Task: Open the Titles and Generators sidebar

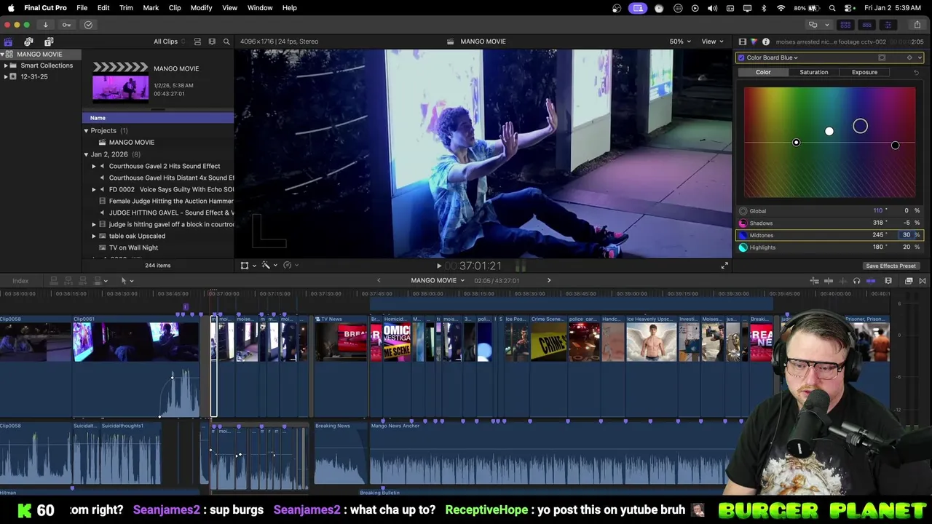Action: coord(49,41)
